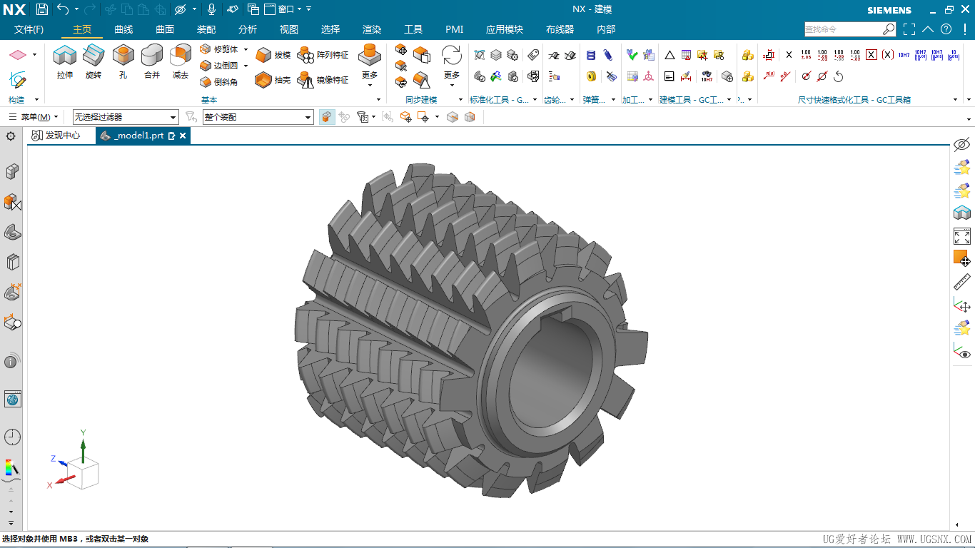The image size is (975, 548).
Task: Click the Fit view icon on right bar
Action: (x=962, y=236)
